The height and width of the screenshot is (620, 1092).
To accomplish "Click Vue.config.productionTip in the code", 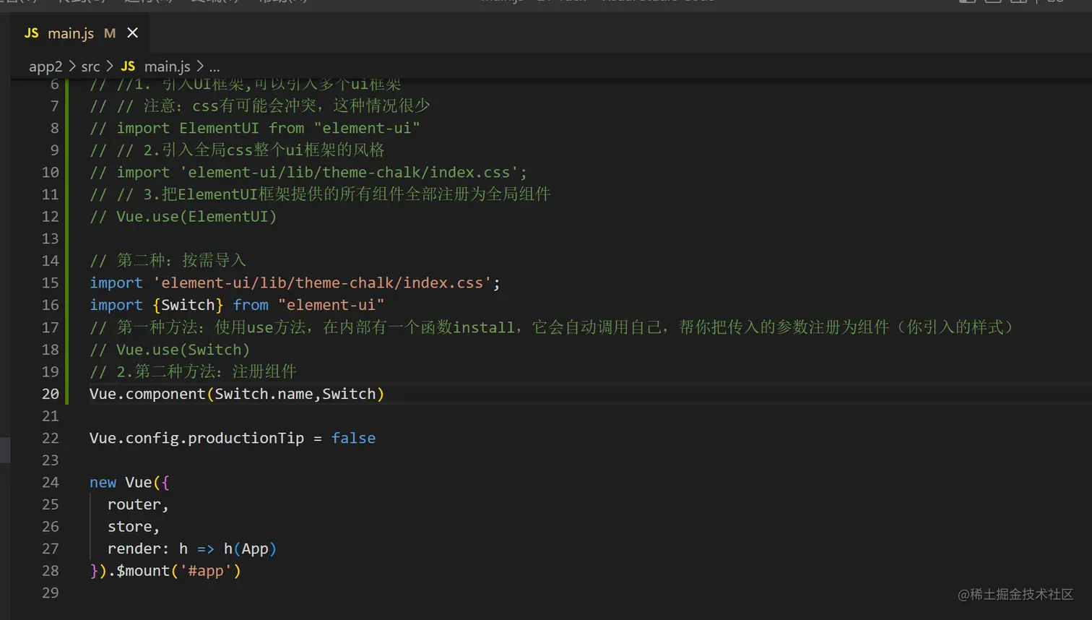I will click(x=196, y=438).
